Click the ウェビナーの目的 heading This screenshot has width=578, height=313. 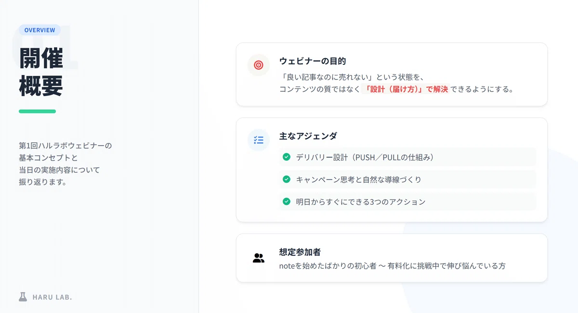(x=313, y=62)
